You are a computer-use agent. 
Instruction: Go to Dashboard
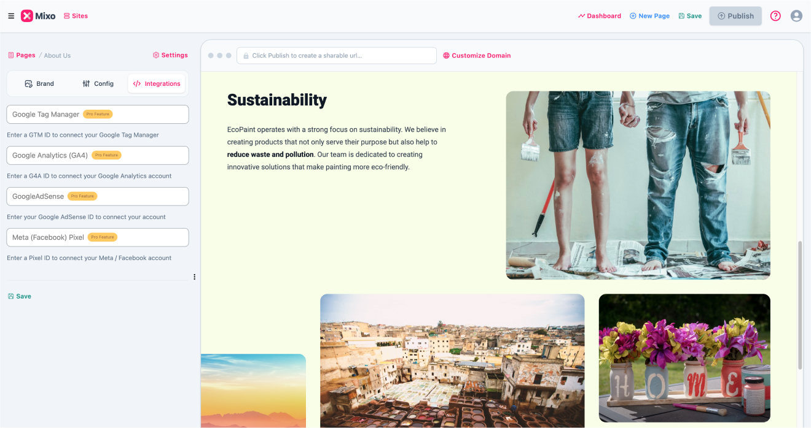pyautogui.click(x=600, y=16)
